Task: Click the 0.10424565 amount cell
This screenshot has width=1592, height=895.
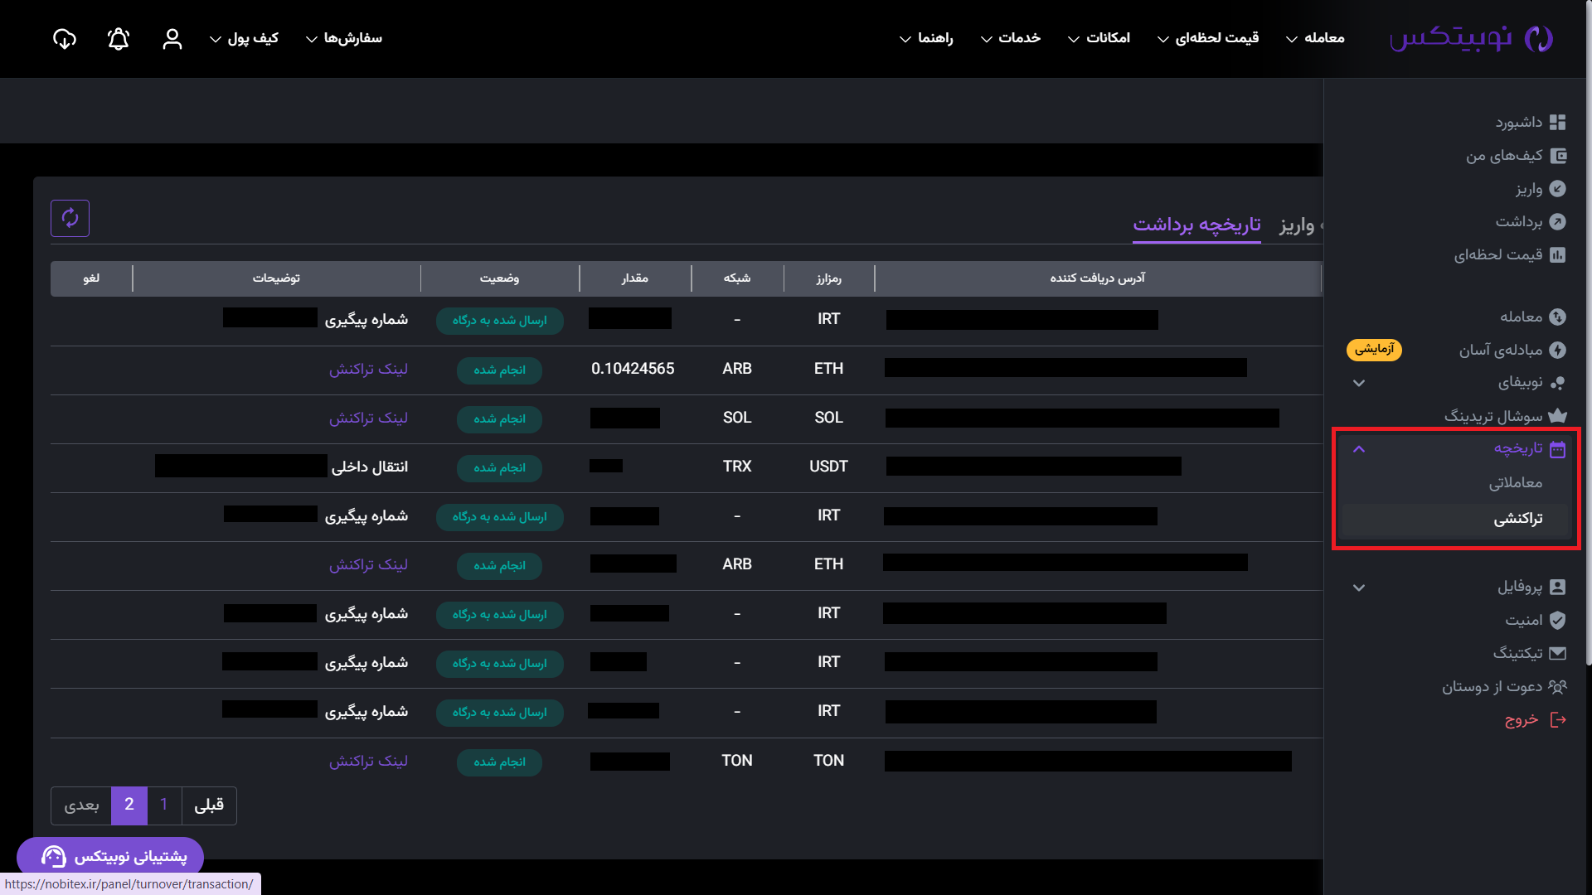Action: (633, 369)
